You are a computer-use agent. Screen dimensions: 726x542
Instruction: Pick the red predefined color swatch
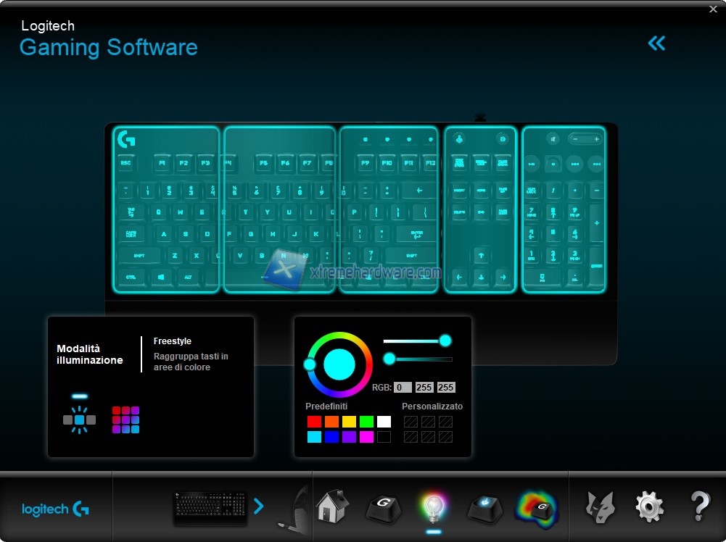(x=314, y=421)
